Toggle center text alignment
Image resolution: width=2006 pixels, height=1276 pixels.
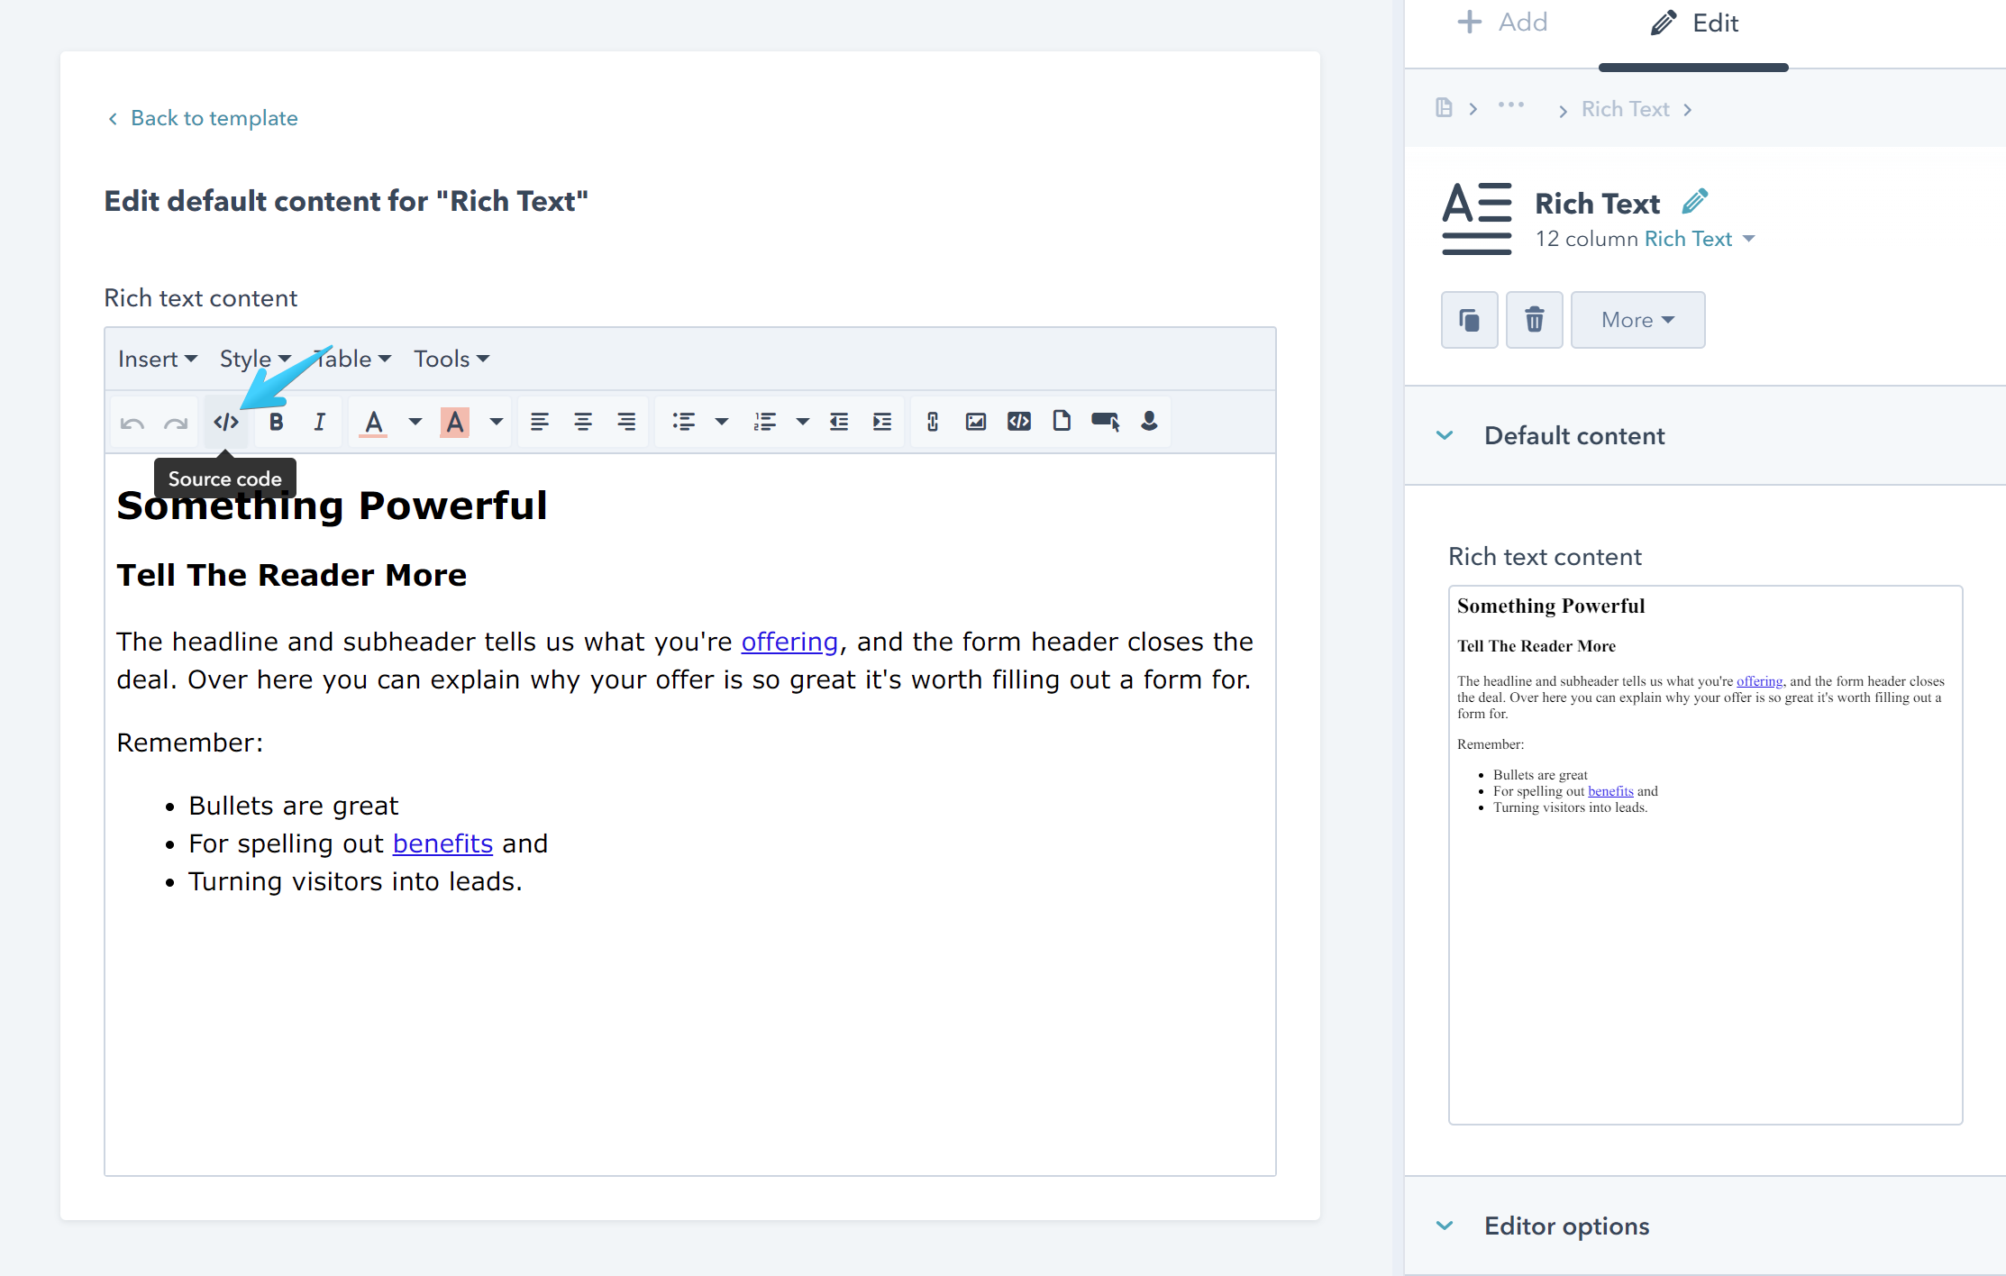click(x=583, y=422)
